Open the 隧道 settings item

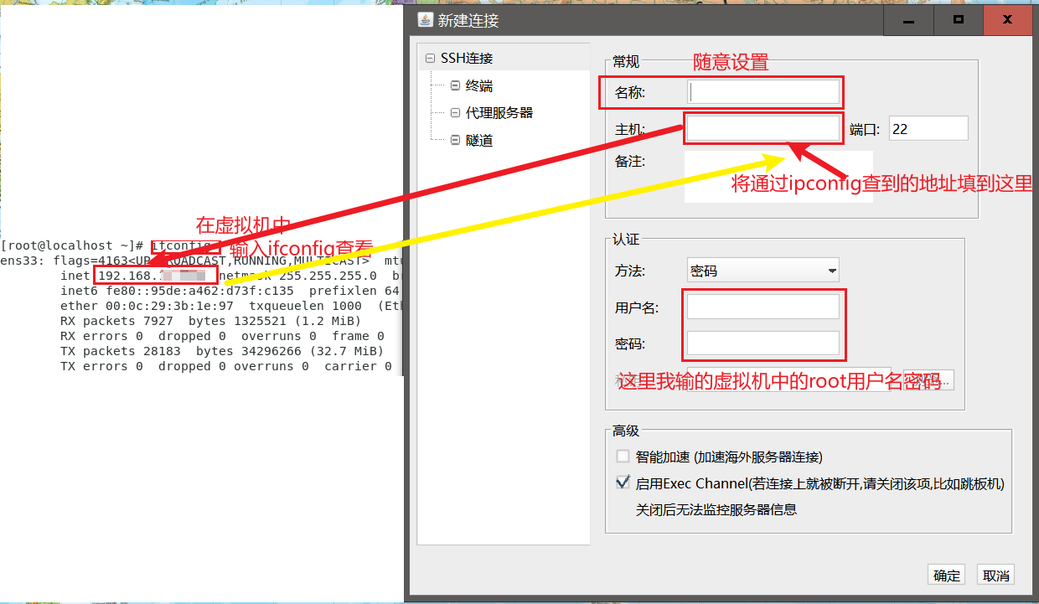point(479,140)
